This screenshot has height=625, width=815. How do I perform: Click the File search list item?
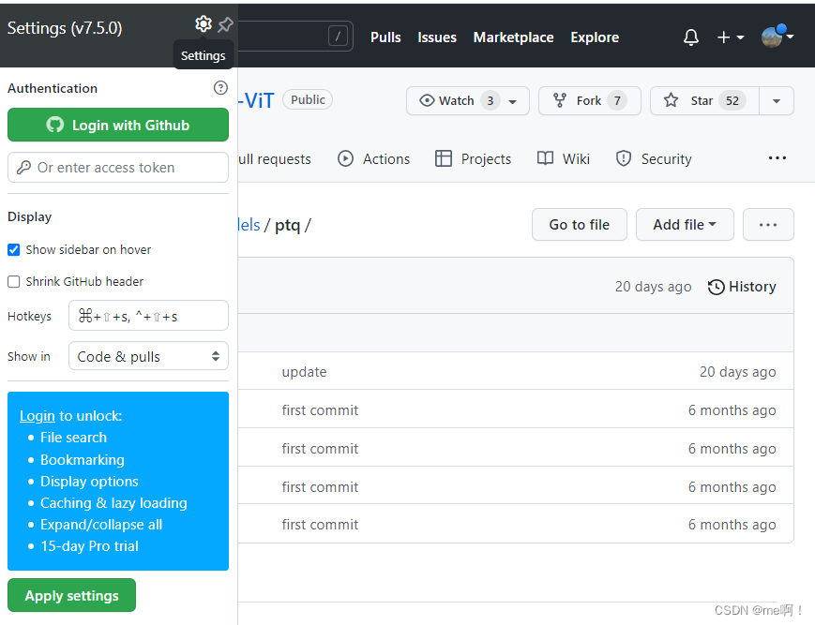click(x=73, y=438)
